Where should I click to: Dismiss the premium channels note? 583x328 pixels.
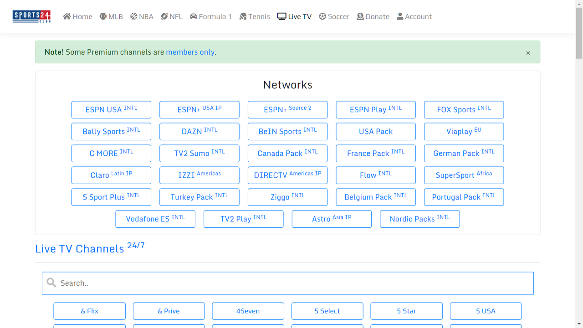(x=528, y=53)
